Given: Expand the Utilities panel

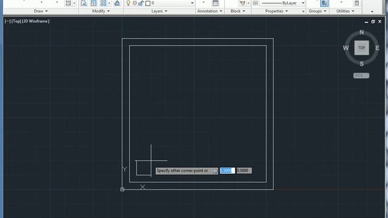Looking at the screenshot, I should coord(345,11).
